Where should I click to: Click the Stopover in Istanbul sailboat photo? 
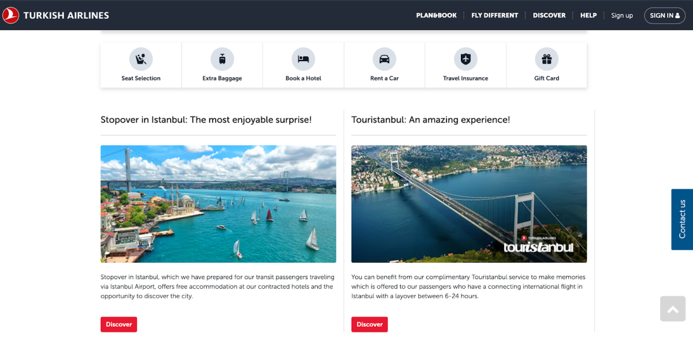pyautogui.click(x=218, y=204)
